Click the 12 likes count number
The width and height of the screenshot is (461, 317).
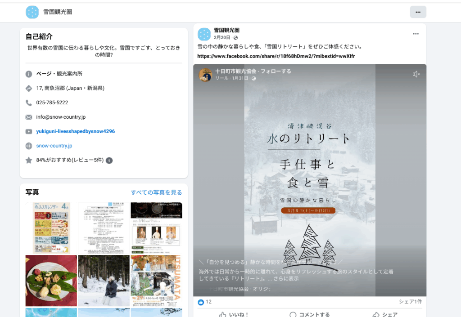pyautogui.click(x=208, y=302)
